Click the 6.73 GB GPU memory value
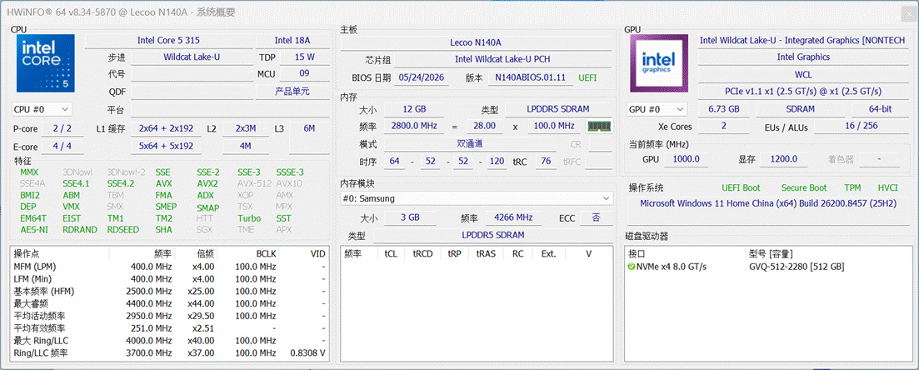 [x=724, y=109]
